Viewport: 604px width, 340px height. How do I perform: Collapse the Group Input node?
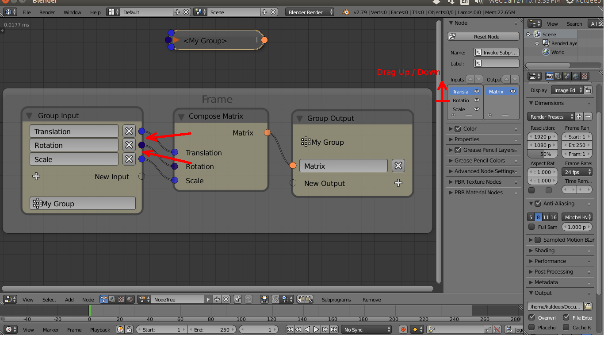coord(29,116)
